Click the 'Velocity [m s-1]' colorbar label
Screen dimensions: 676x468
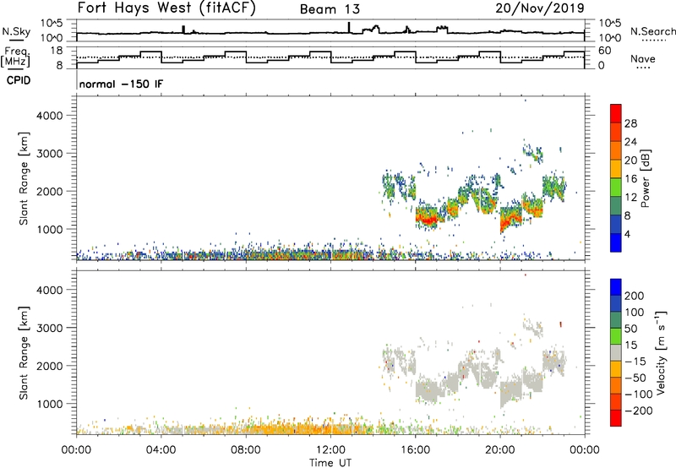(x=661, y=352)
